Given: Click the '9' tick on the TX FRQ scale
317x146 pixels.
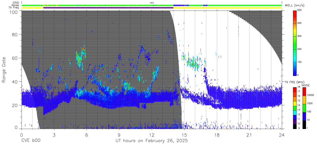Looking at the screenshot, I should click(x=299, y=128).
